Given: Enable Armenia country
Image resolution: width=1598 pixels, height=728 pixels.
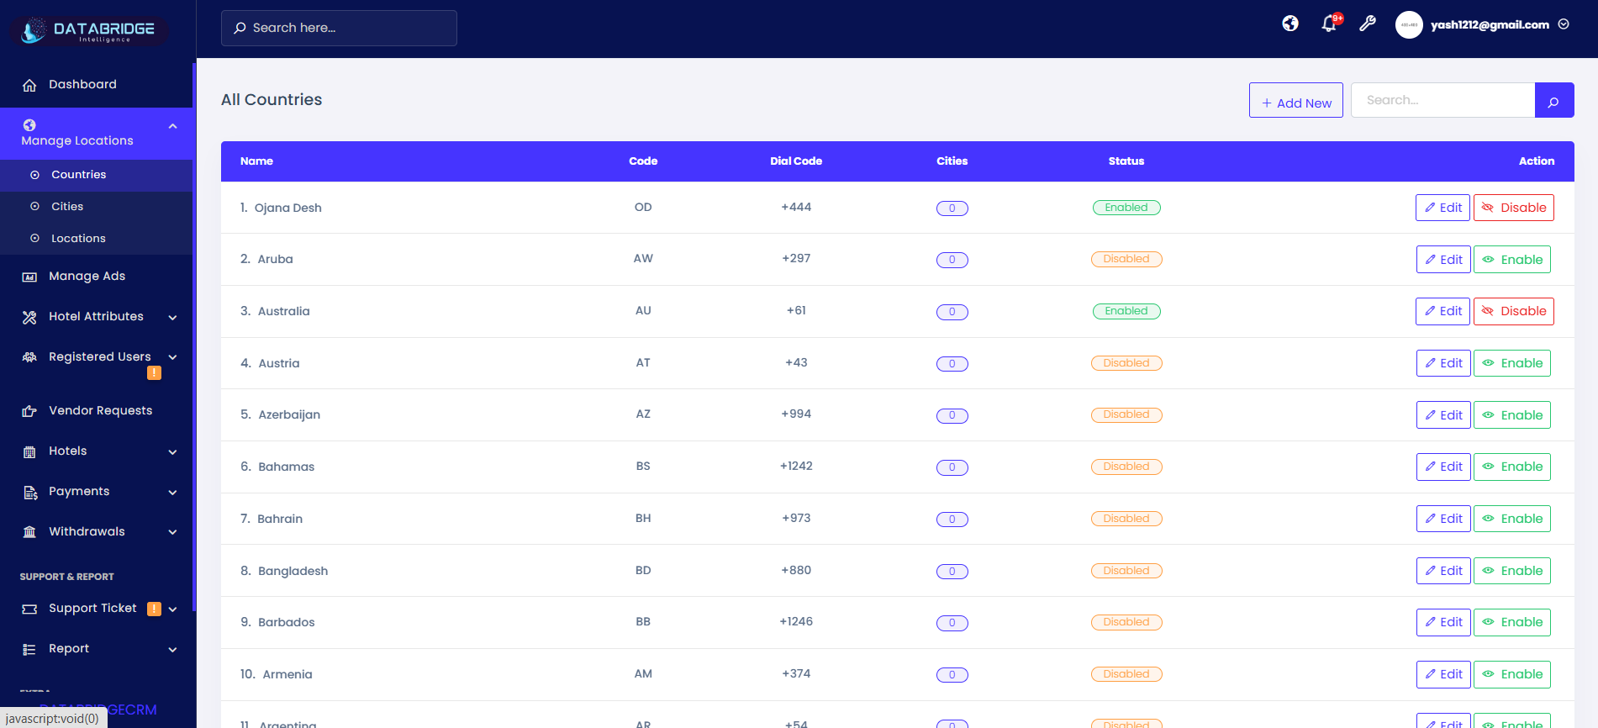Looking at the screenshot, I should pos(1511,674).
